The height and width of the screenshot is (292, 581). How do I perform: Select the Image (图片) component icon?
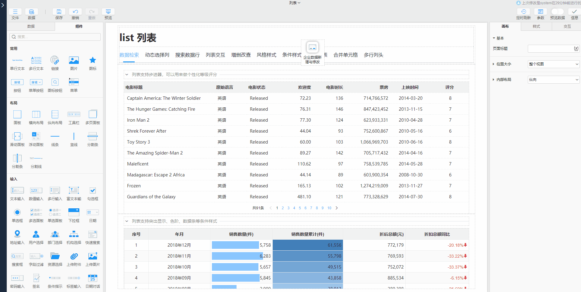point(74,60)
